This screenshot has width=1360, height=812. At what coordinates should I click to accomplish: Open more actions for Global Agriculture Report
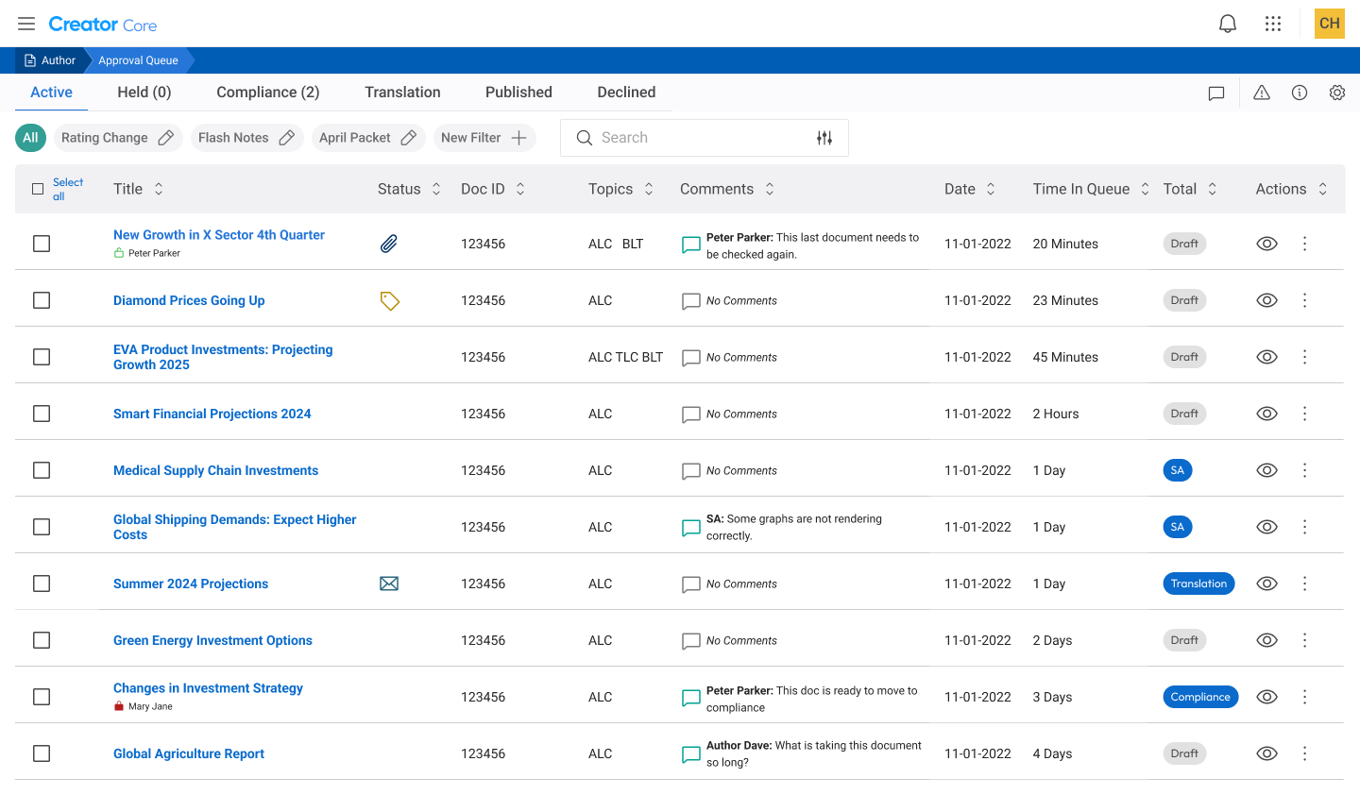click(x=1305, y=753)
